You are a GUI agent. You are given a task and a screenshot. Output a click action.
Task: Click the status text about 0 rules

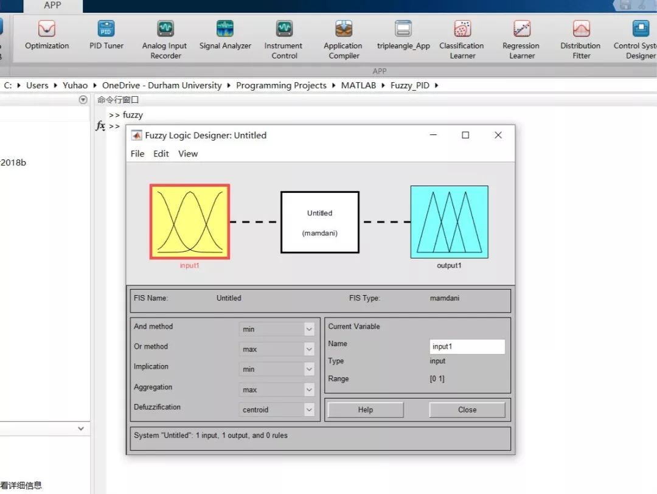click(x=210, y=436)
